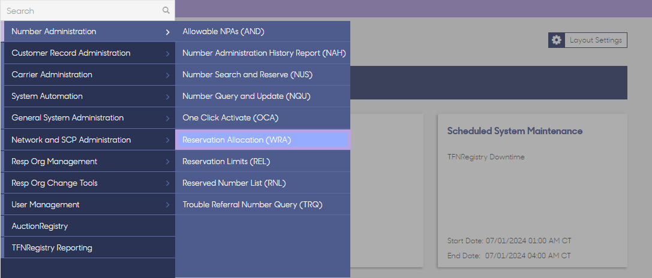Open the AuctionRegistry menu entry
The width and height of the screenshot is (652, 278).
click(88, 226)
